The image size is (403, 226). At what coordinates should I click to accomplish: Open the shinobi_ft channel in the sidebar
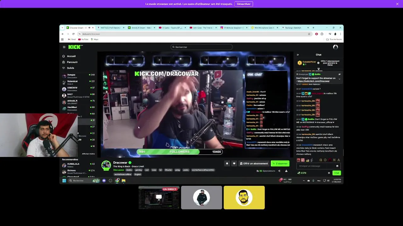78,102
